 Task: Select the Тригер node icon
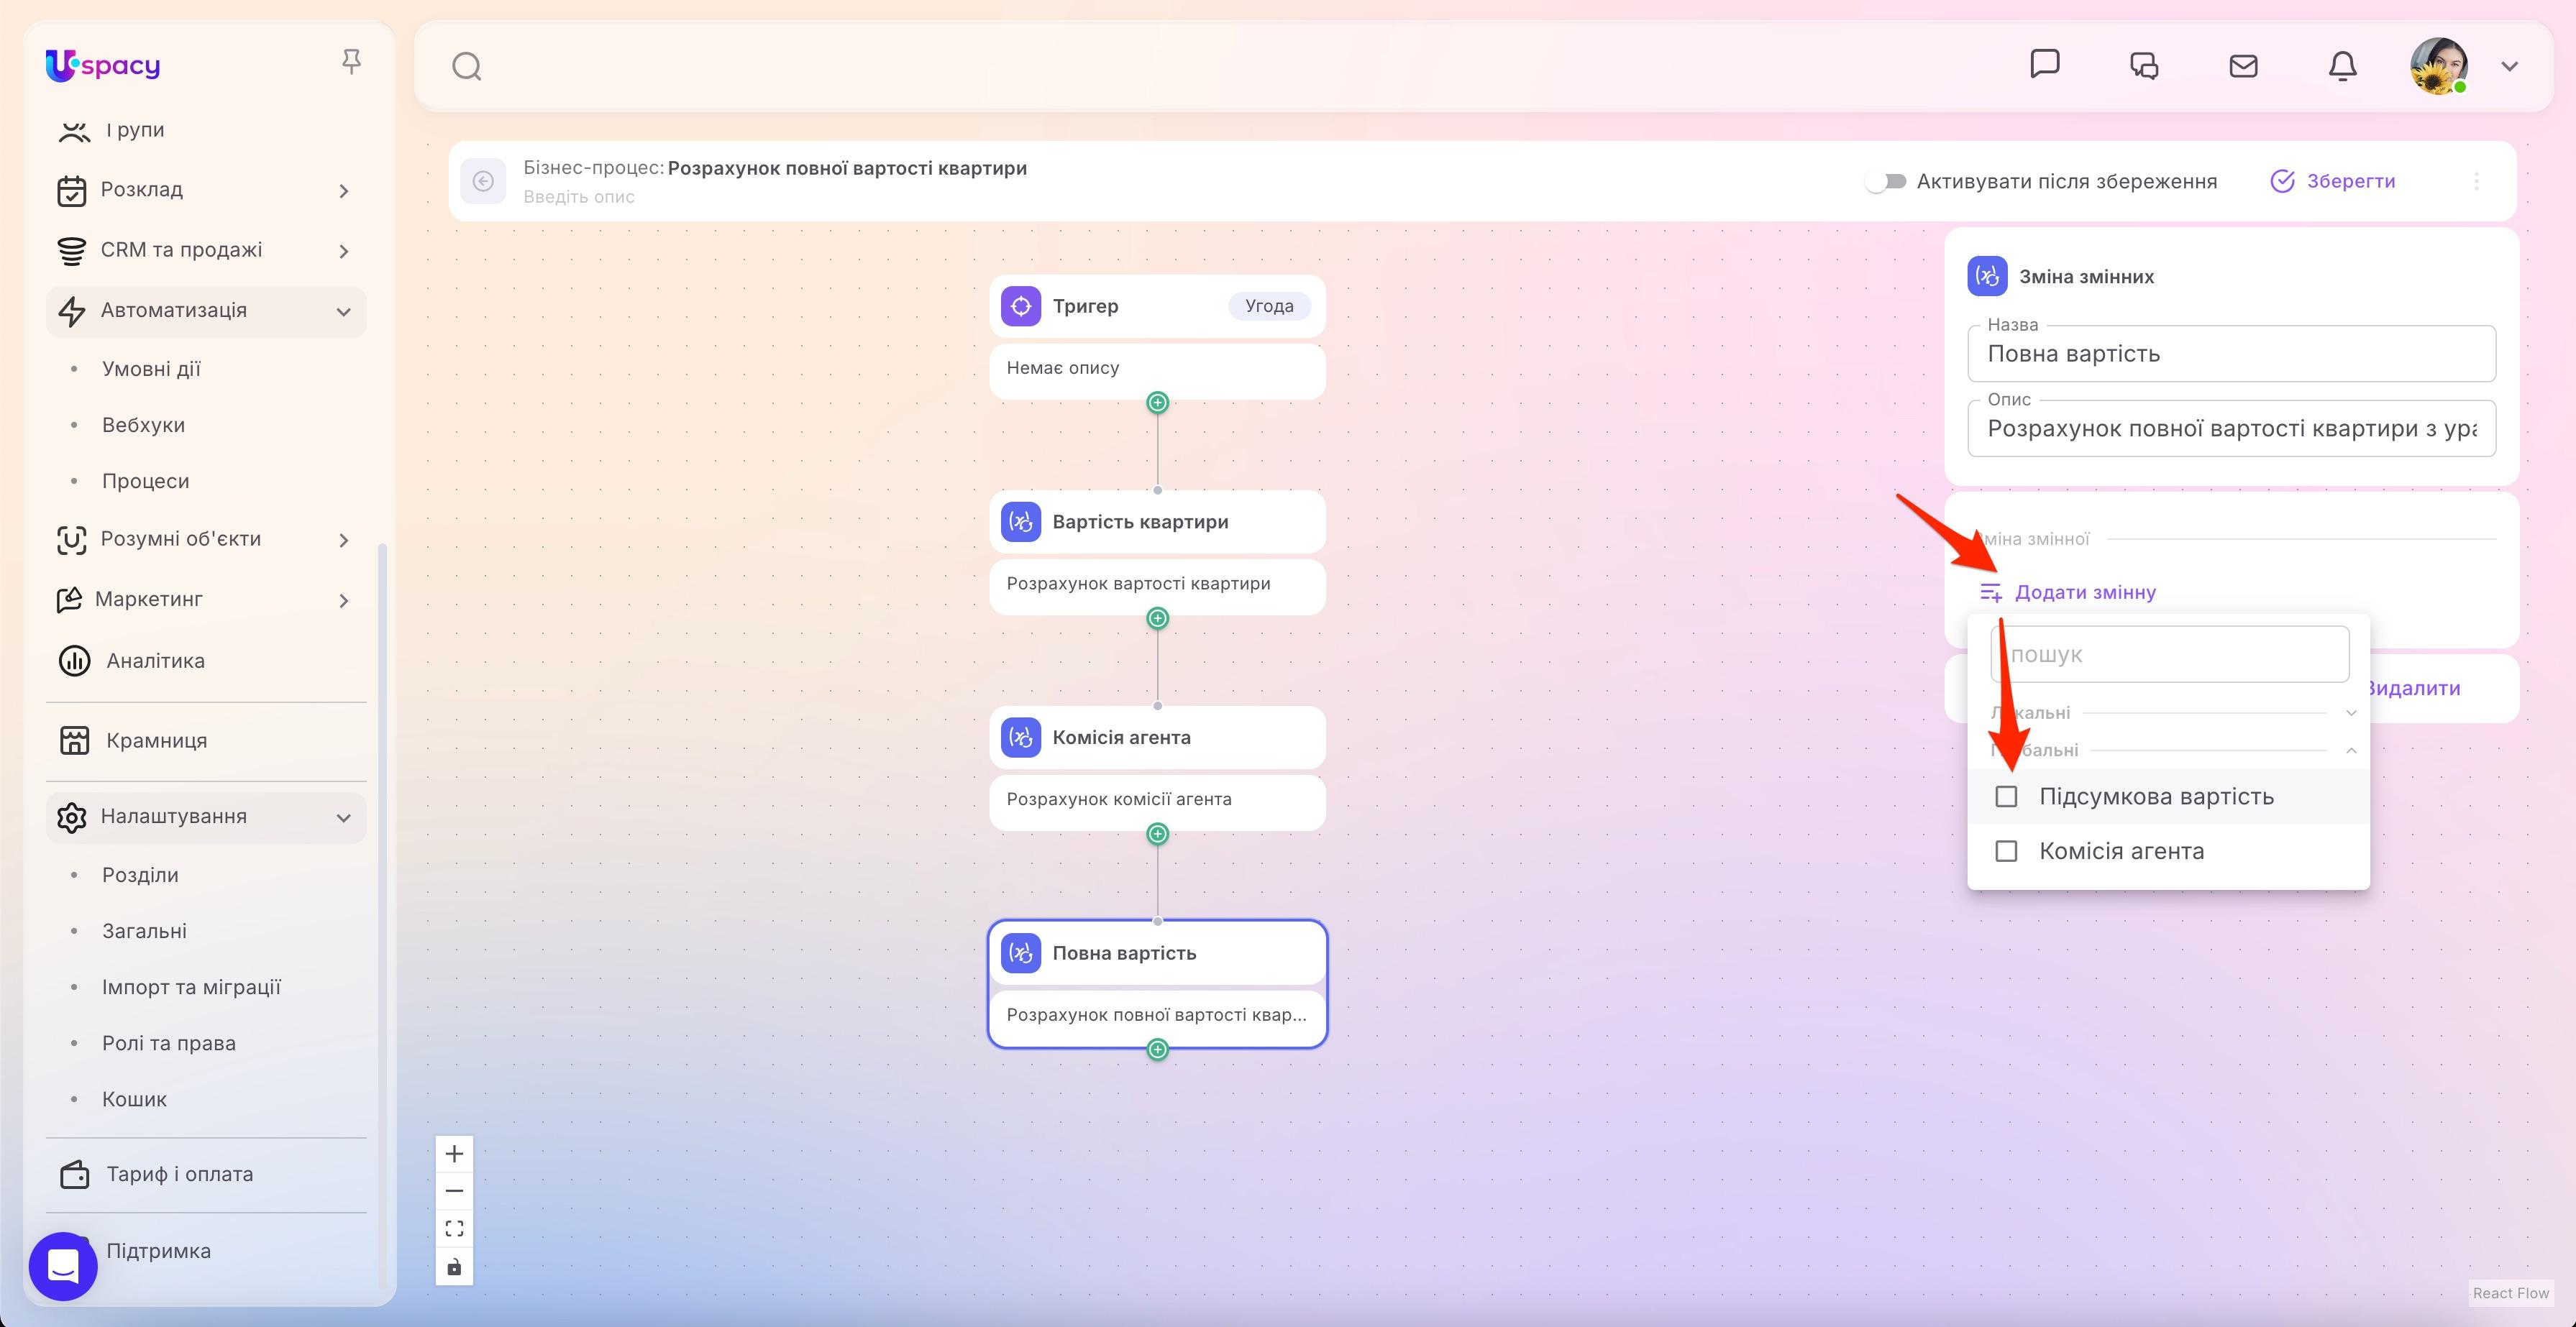(x=1021, y=306)
